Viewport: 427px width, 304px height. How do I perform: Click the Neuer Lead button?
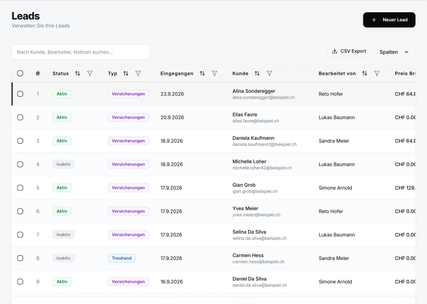pyautogui.click(x=389, y=20)
